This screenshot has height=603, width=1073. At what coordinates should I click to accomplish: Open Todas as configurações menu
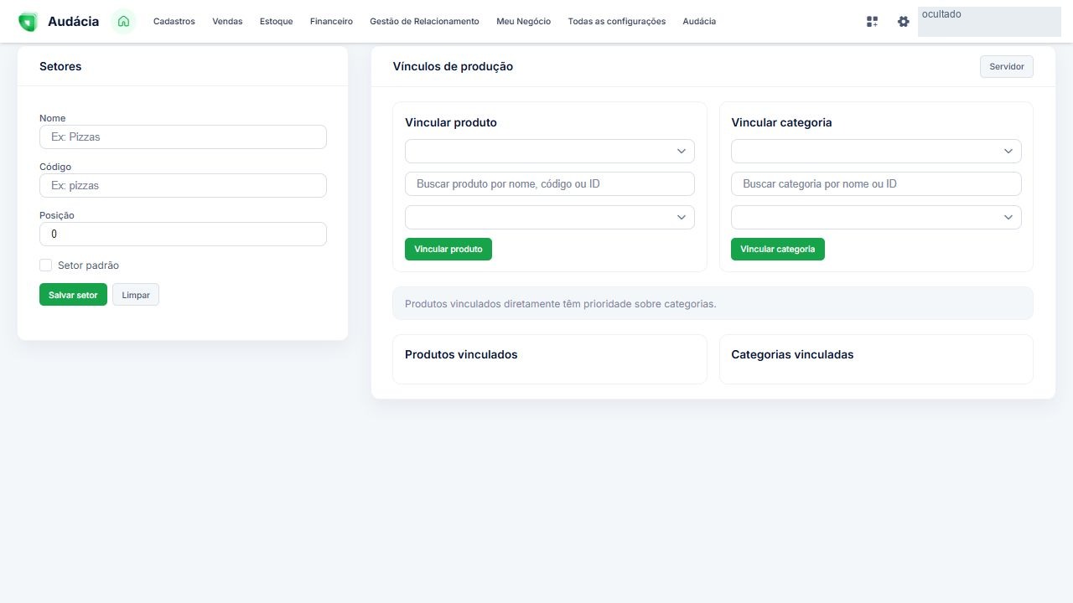pyautogui.click(x=617, y=22)
